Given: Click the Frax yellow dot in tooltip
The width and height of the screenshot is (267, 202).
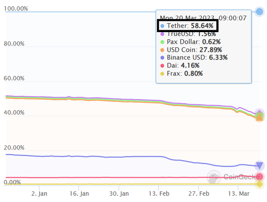Looking at the screenshot, I should pyautogui.click(x=162, y=74).
